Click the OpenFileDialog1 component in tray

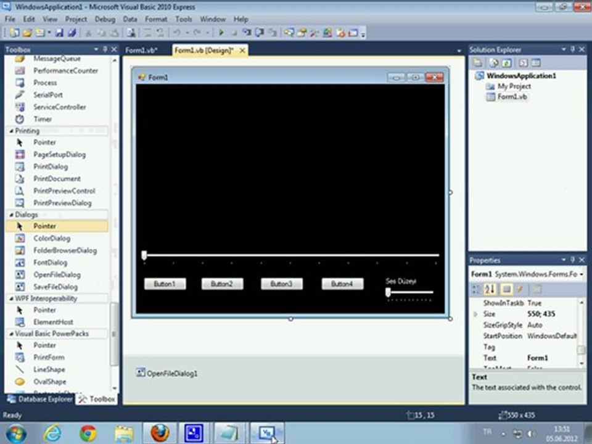[x=166, y=374]
